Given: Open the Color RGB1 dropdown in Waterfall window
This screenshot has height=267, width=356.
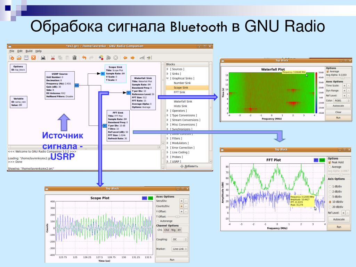Looking at the screenshot, I should 342,100.
